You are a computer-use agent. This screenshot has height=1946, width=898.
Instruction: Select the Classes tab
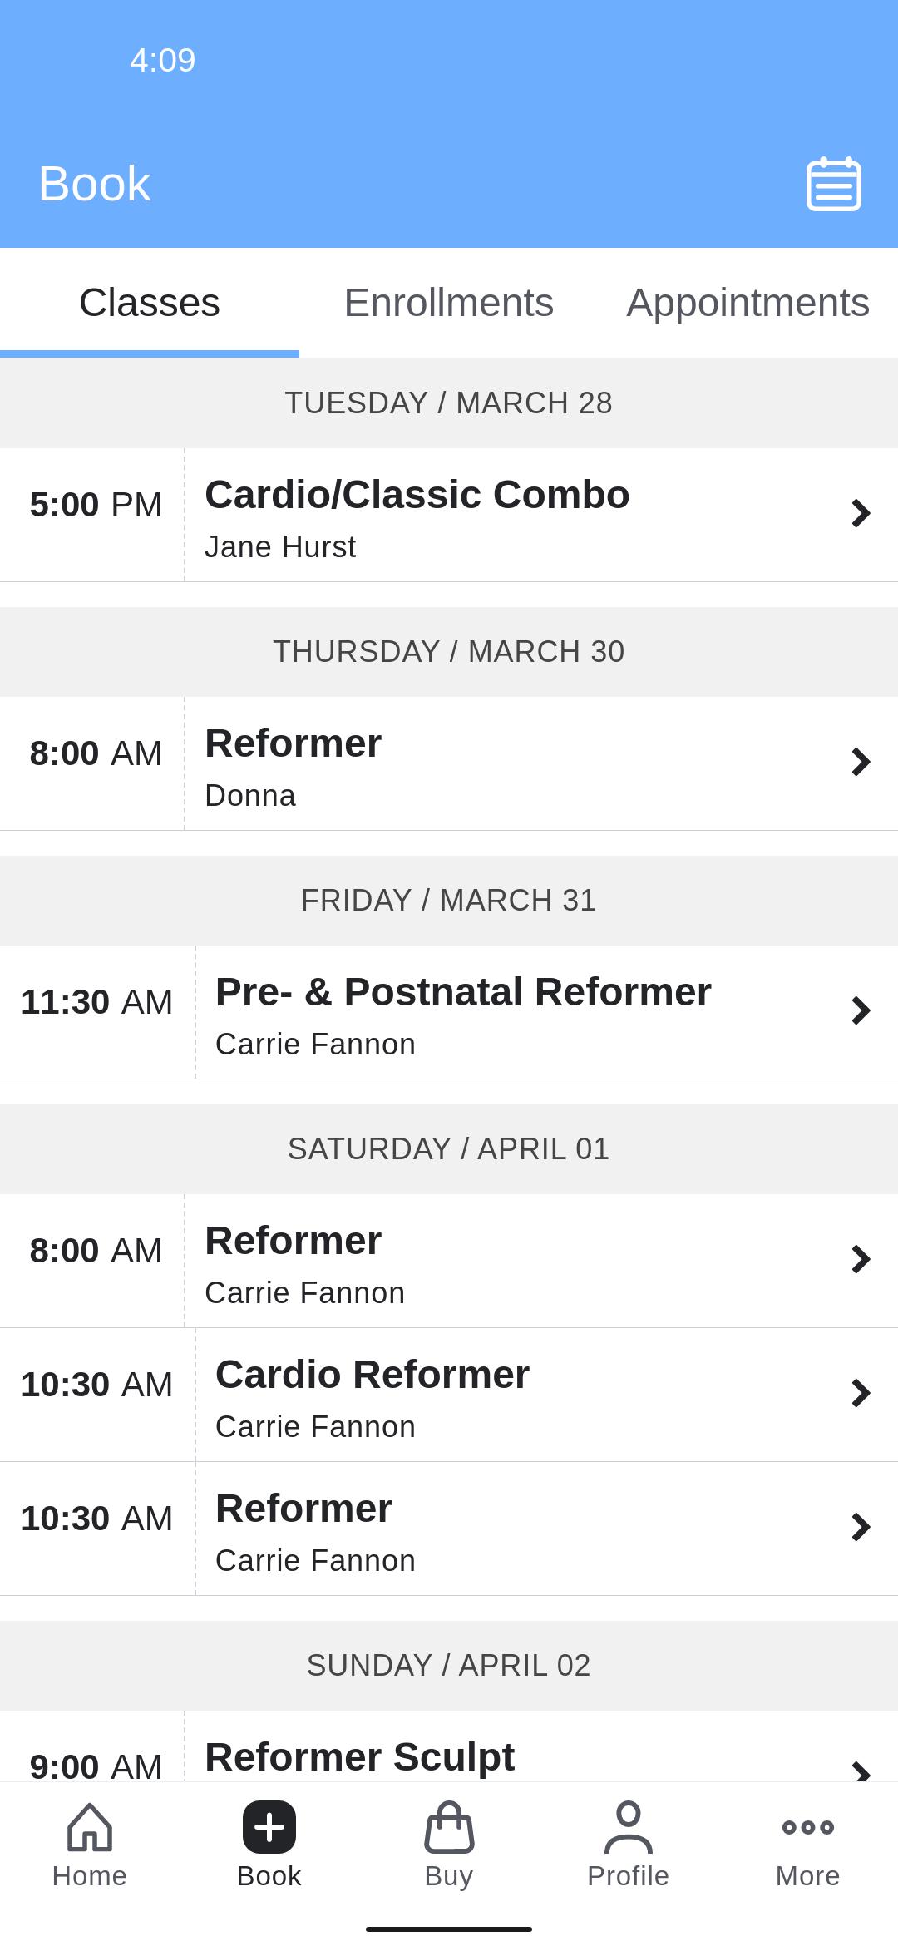tap(150, 303)
